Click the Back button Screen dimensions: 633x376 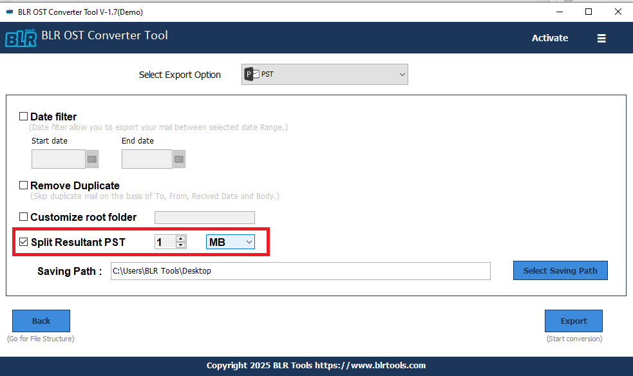[x=41, y=321]
